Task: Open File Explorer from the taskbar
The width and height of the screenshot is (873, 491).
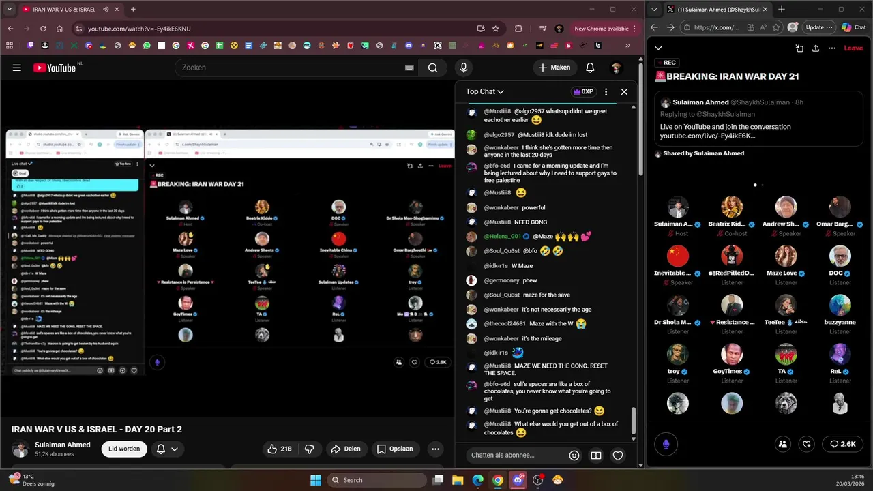Action: pos(458,480)
